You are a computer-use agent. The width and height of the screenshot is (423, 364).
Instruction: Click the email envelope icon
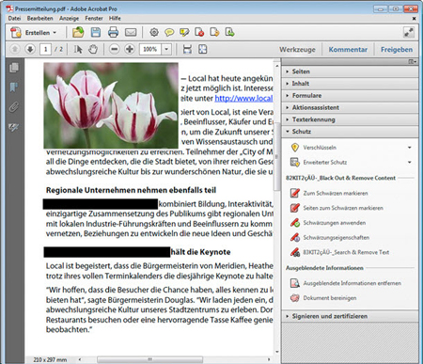click(x=131, y=32)
